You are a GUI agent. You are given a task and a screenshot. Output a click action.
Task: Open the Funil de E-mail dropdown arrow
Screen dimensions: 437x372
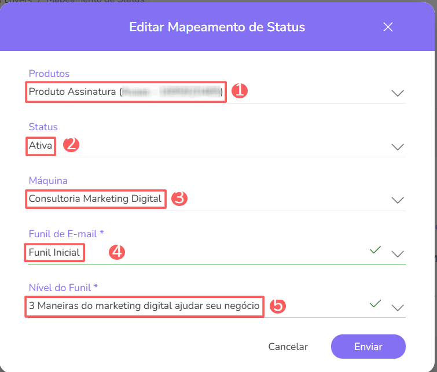click(x=397, y=254)
